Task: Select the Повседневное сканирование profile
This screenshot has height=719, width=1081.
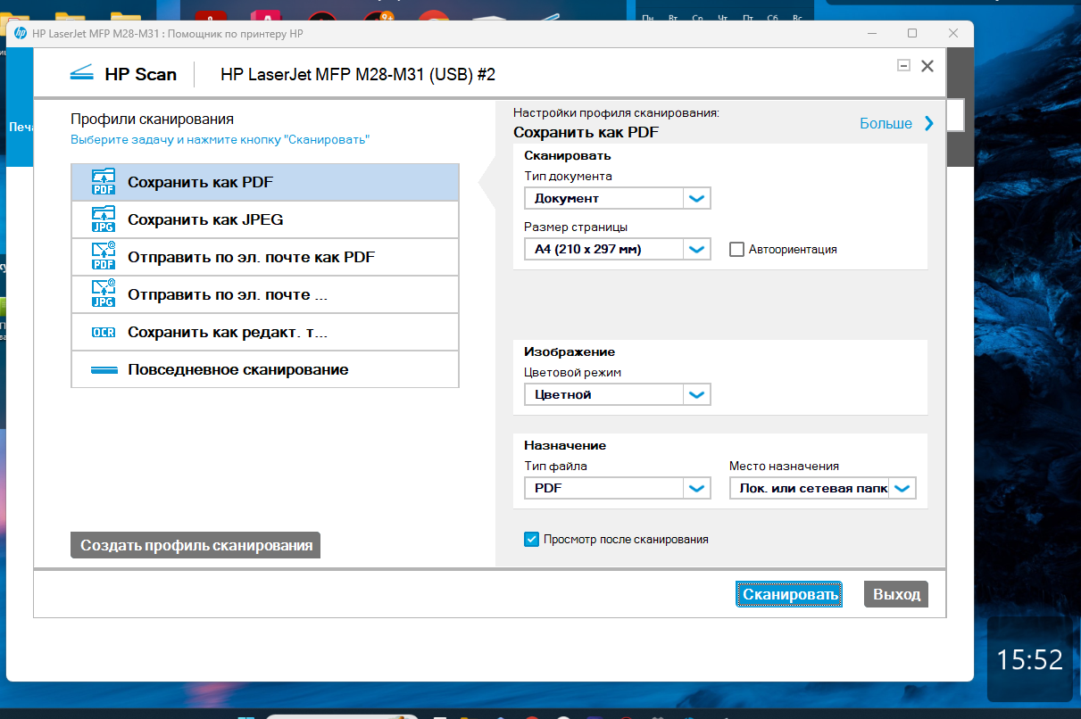Action: [264, 369]
